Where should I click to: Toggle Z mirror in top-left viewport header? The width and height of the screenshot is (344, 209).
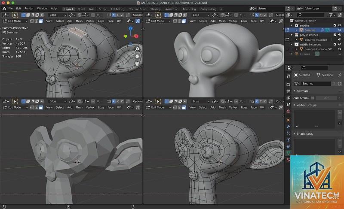click(x=122, y=15)
